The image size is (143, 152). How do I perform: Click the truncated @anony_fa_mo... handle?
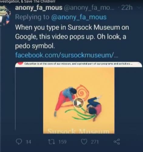coord(89,8)
